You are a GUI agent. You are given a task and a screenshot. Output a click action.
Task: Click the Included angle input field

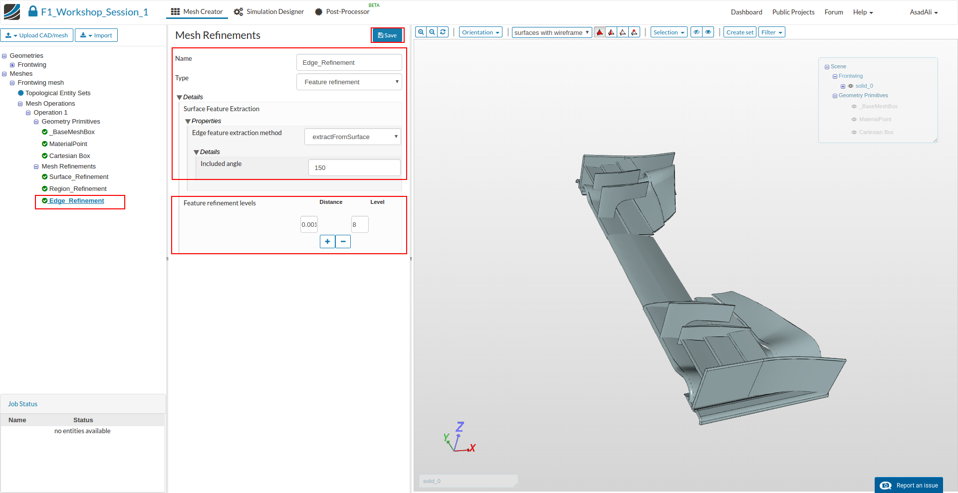coord(354,168)
